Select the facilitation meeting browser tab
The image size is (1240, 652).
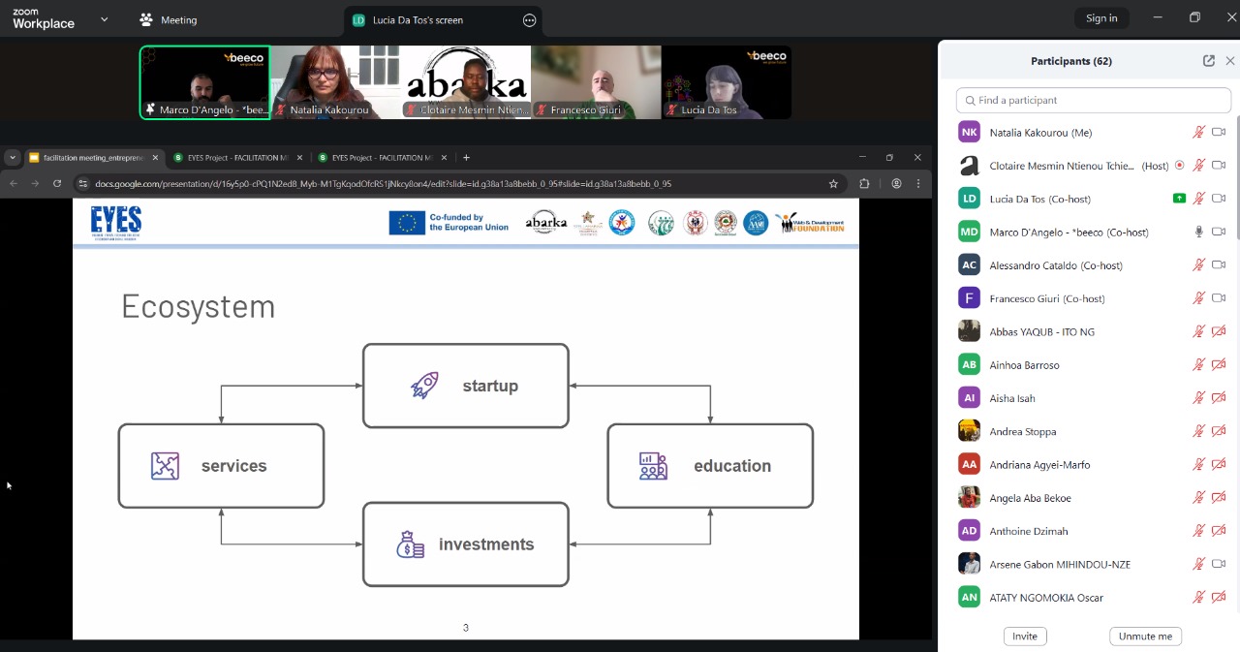[92, 158]
